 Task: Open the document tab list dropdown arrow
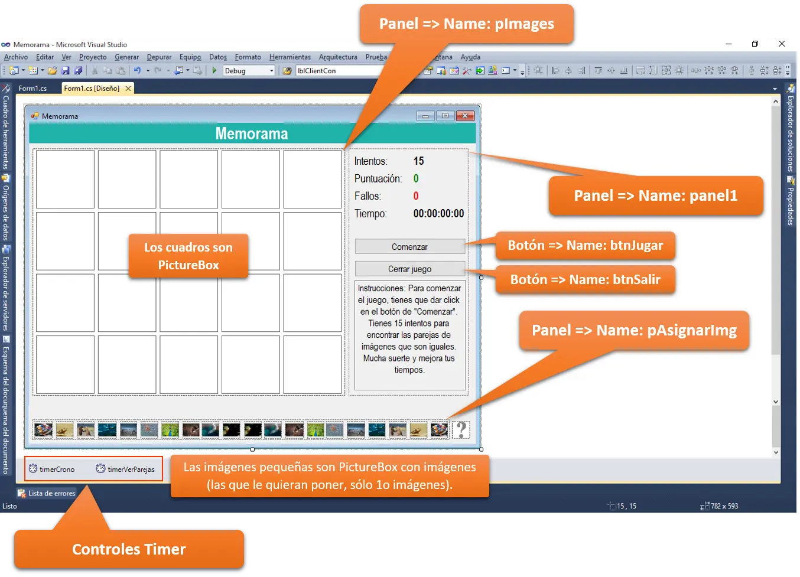[x=775, y=89]
